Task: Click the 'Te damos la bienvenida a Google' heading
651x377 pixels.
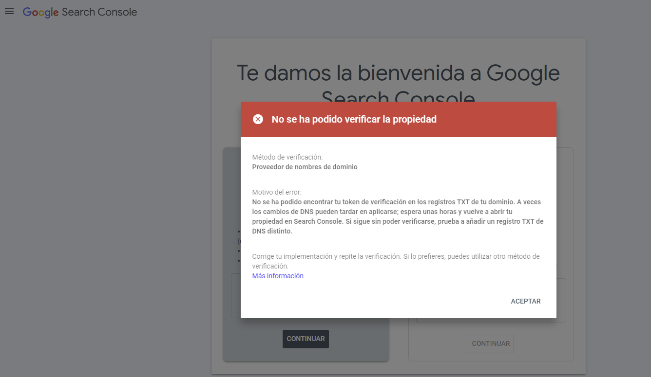Action: 398,73
